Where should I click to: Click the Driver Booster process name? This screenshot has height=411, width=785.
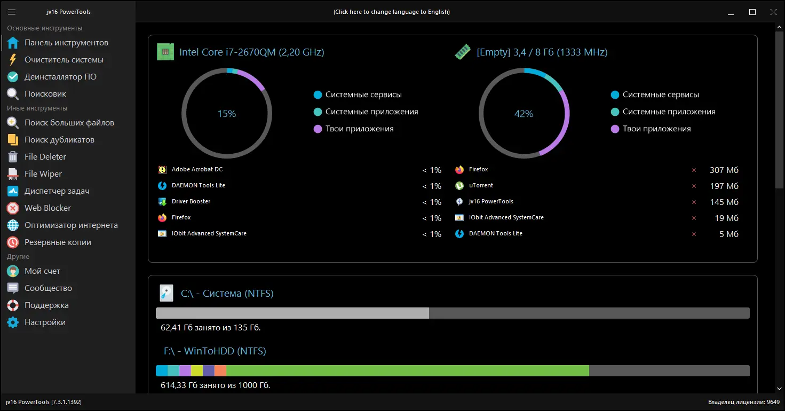point(191,202)
